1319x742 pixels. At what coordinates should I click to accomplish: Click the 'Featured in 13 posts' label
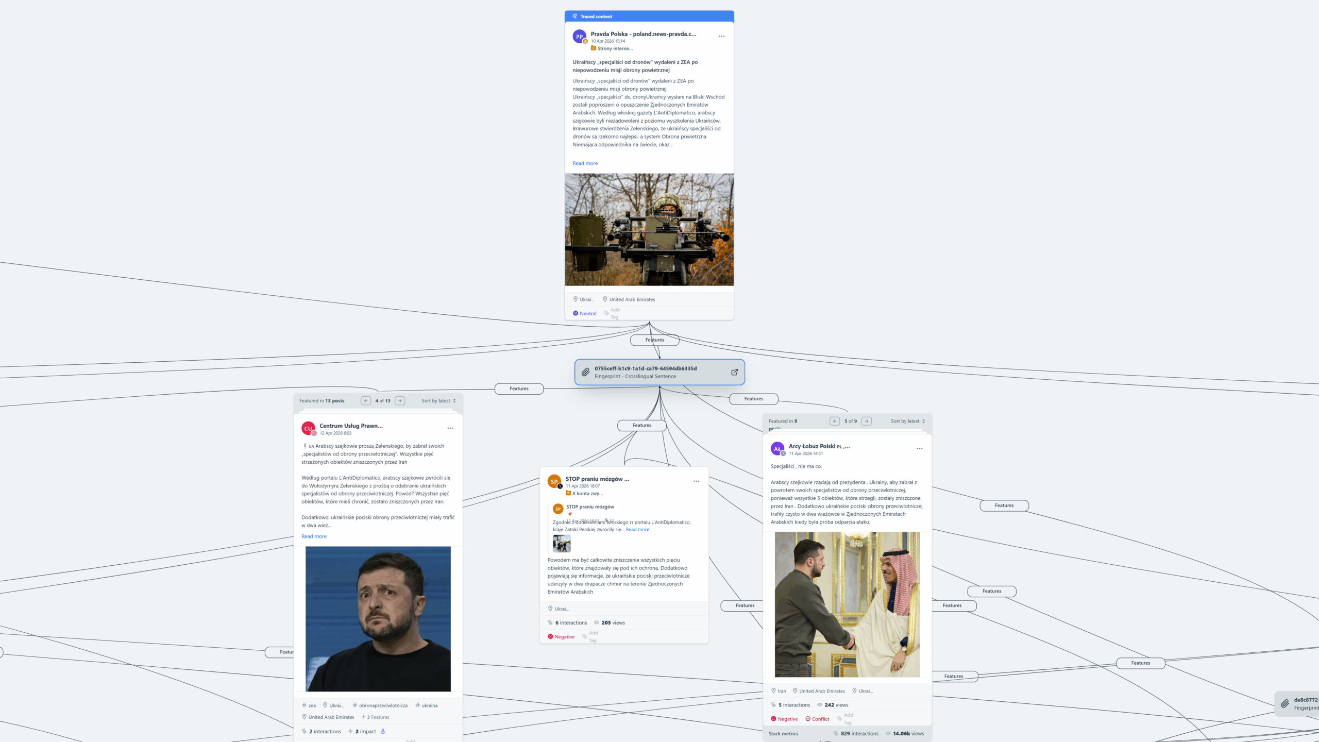click(x=322, y=401)
